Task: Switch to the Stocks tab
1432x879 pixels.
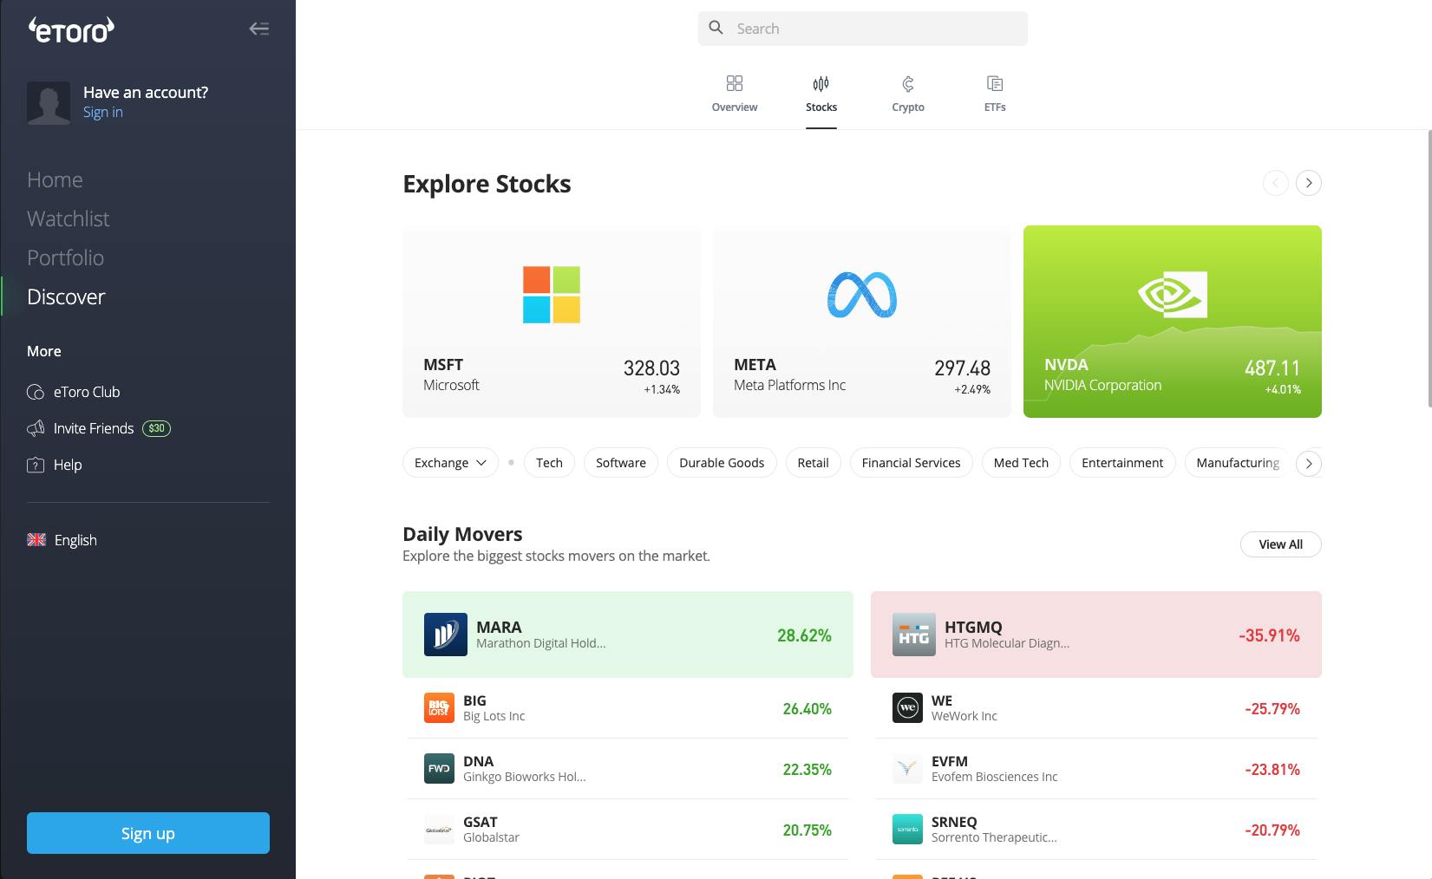Action: pyautogui.click(x=821, y=94)
